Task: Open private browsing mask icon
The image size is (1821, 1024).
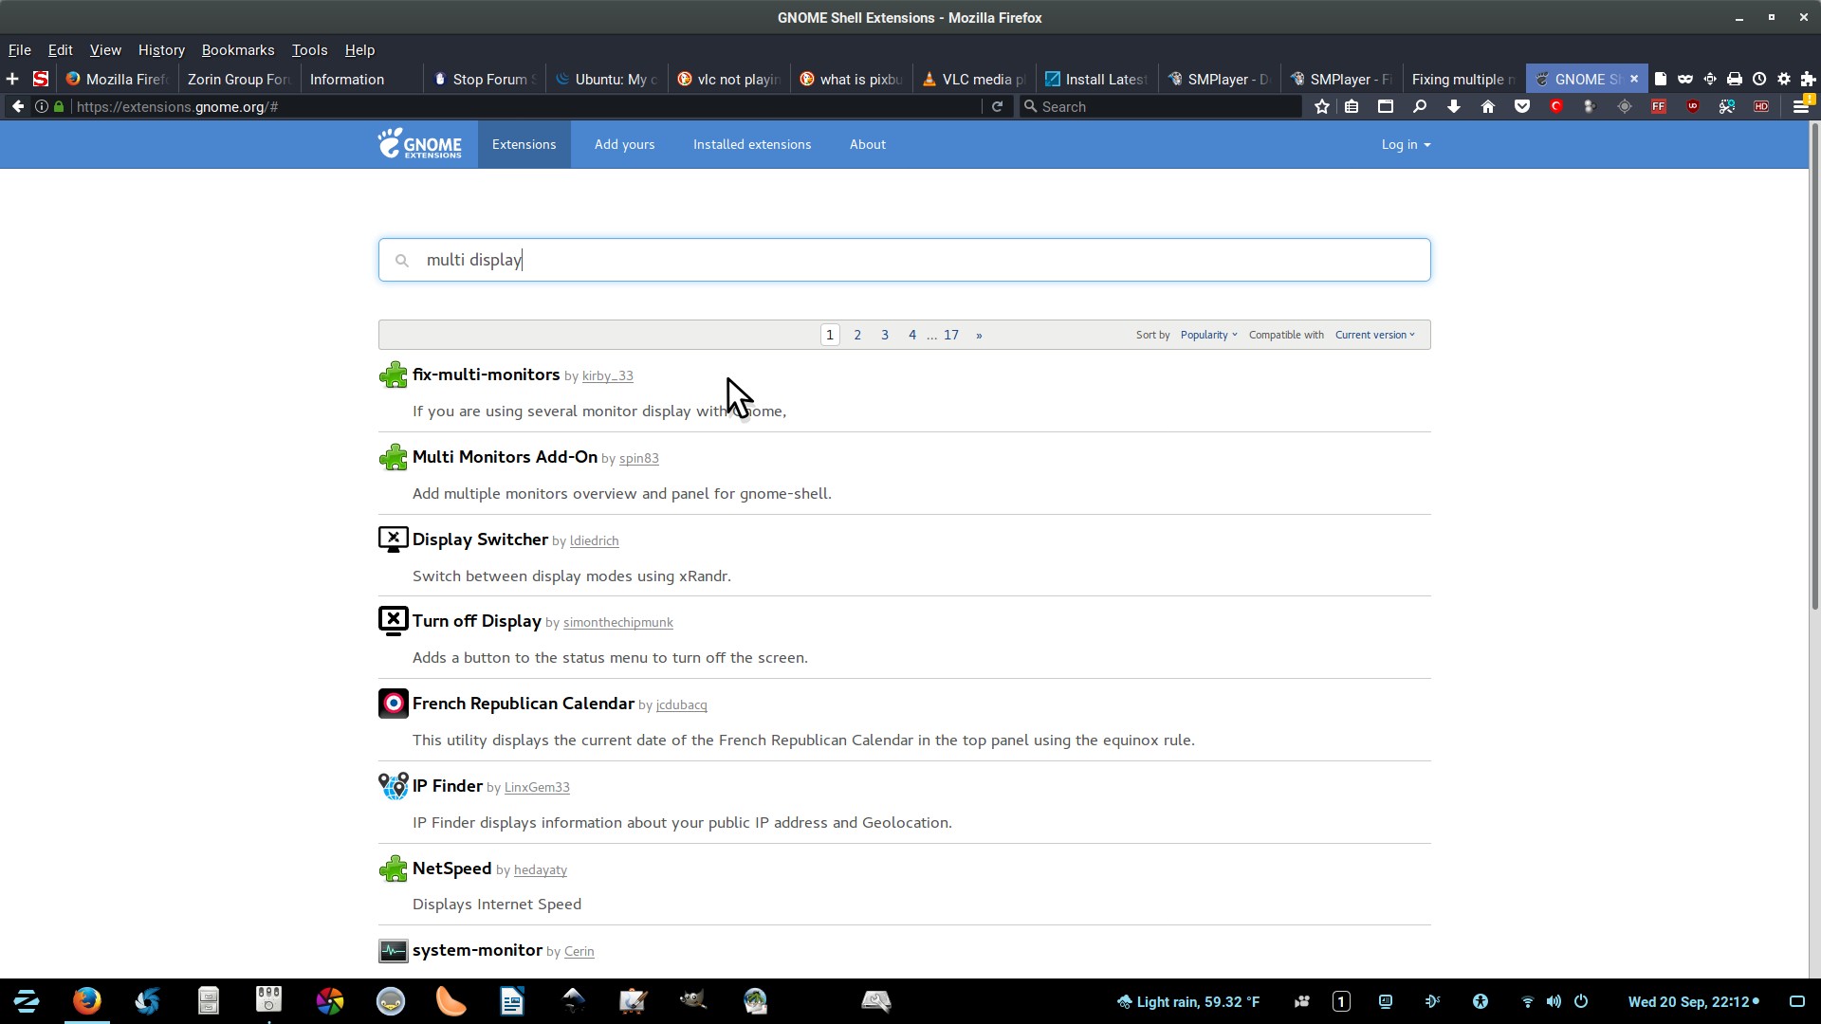Action: 1684,79
